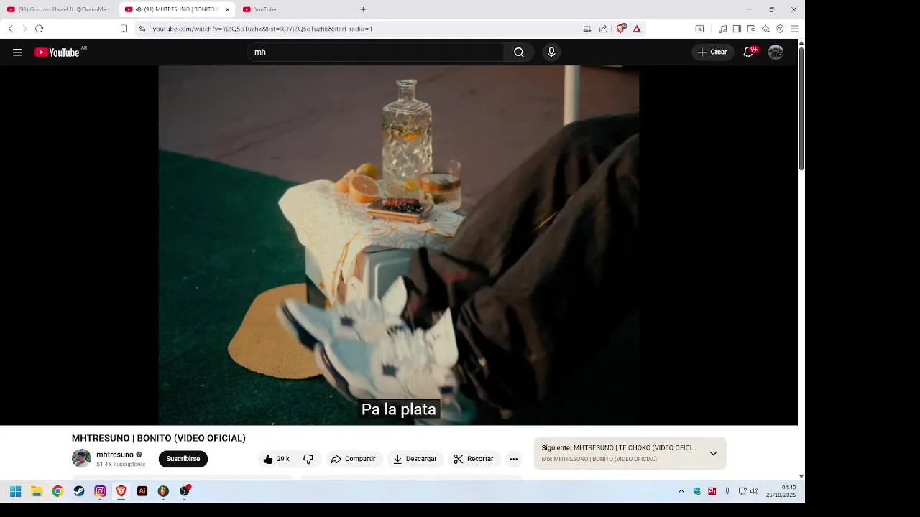Click the YouTube search magnifier button
920x517 pixels.
tap(519, 52)
